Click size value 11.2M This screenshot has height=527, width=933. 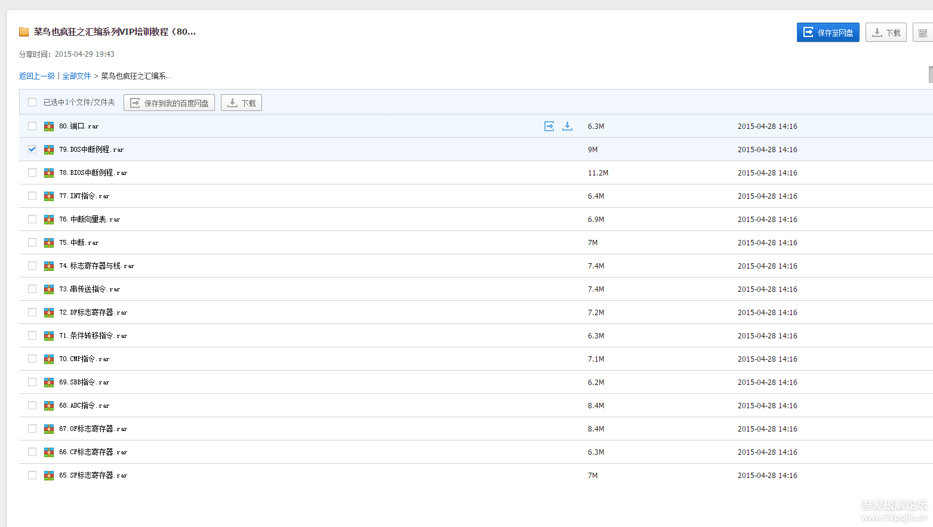(598, 173)
